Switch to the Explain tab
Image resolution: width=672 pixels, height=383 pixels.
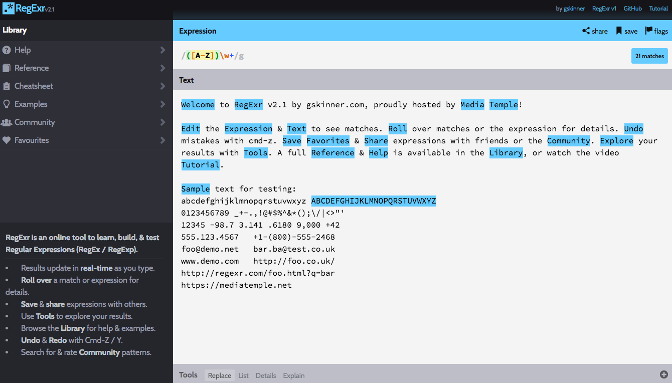[294, 375]
